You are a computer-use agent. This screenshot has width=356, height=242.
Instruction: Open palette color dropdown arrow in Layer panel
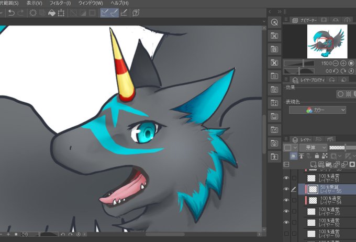[295, 148]
